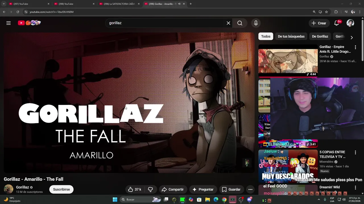Image resolution: width=364 pixels, height=204 pixels.
Task: Open the Crear button
Action: coord(319,23)
